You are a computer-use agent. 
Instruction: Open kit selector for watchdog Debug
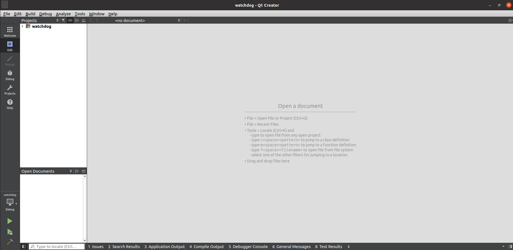tap(10, 202)
